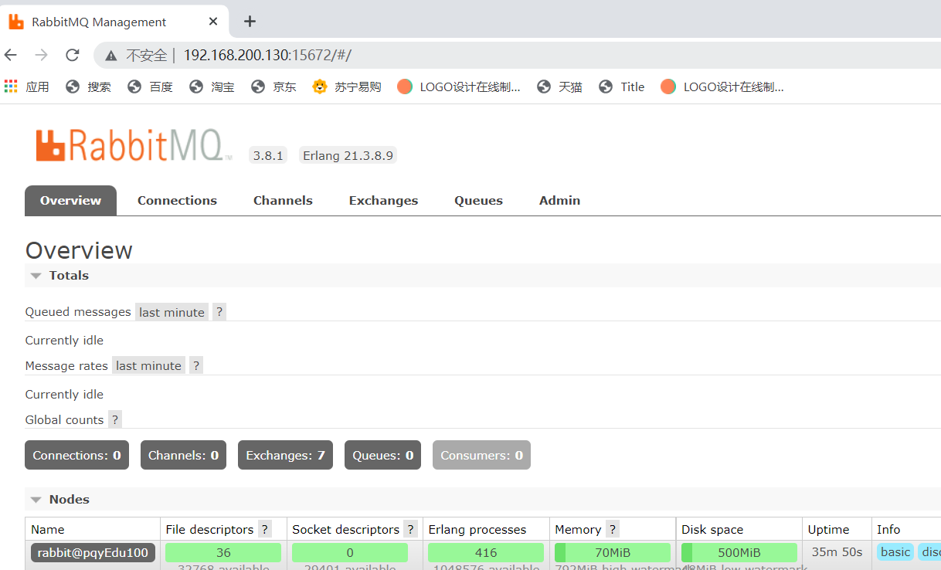Screen dimensions: 941x570
Task: Open the 淘宝 bookmark
Action: (212, 87)
